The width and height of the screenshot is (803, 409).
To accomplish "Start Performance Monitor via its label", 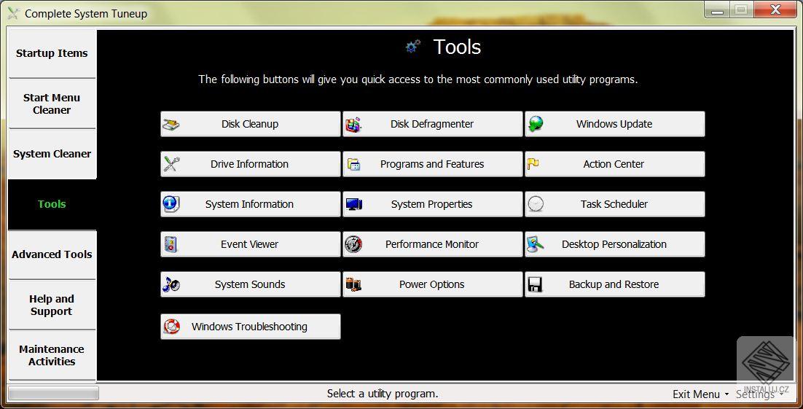I will click(431, 244).
